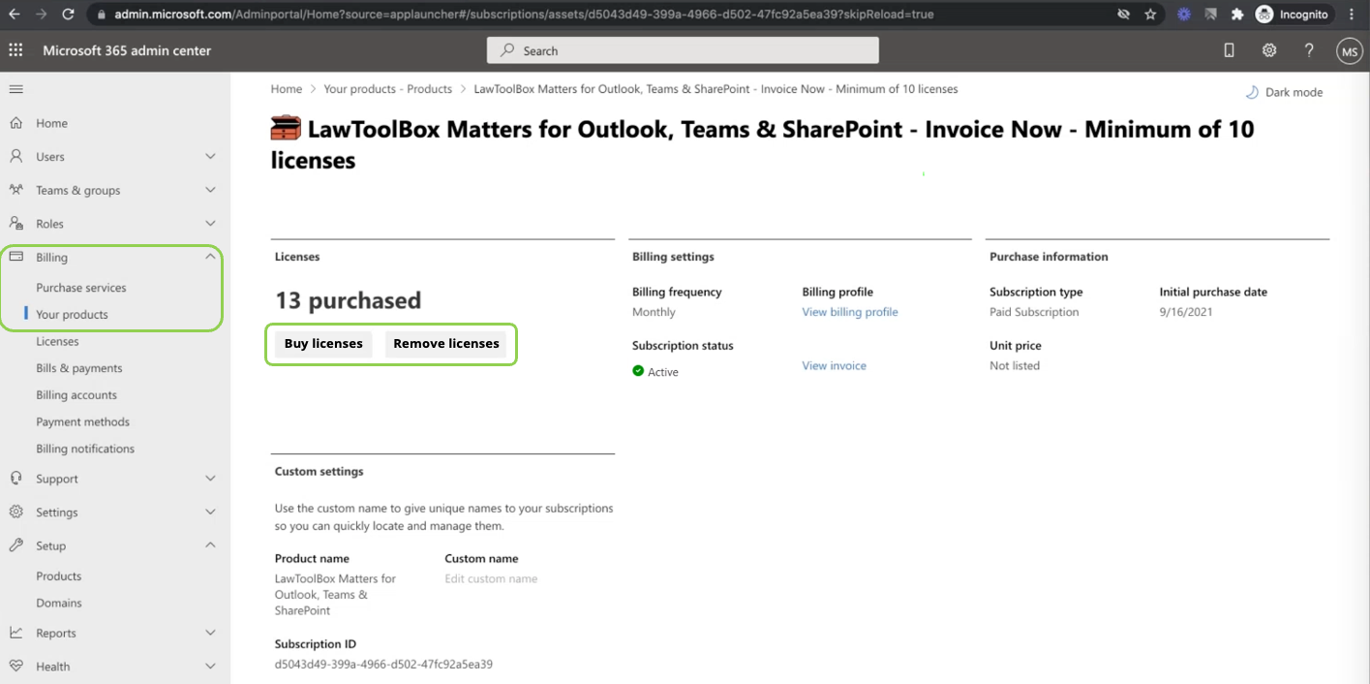Image resolution: width=1370 pixels, height=684 pixels.
Task: Bookmark this page with the star icon
Action: pos(1150,15)
